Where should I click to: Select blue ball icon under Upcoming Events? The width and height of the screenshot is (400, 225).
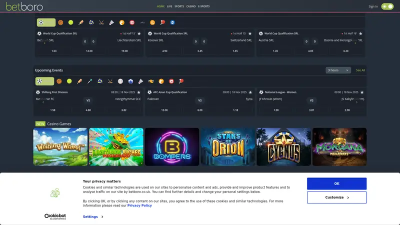(130, 81)
